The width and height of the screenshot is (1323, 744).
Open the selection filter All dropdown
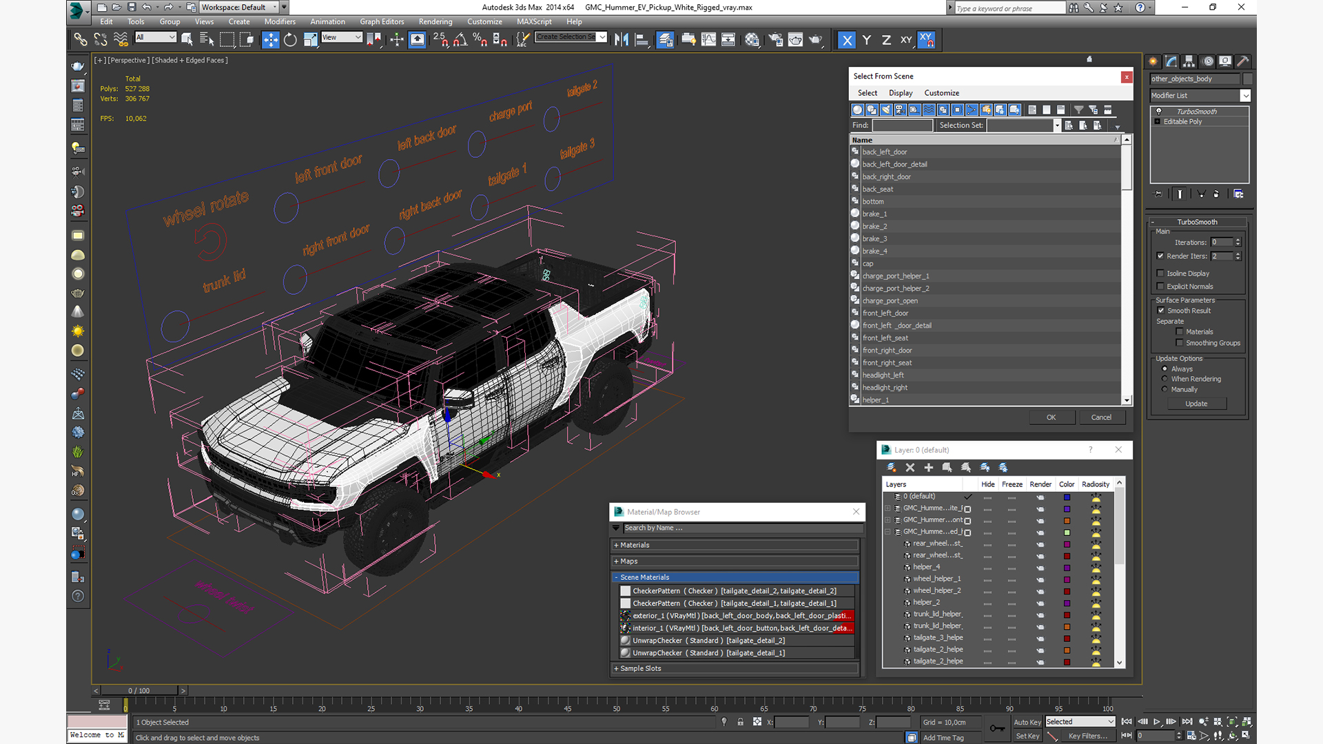tap(156, 37)
